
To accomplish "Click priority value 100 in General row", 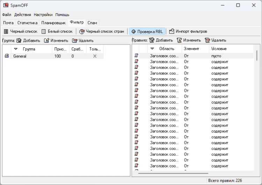I will tap(58, 56).
